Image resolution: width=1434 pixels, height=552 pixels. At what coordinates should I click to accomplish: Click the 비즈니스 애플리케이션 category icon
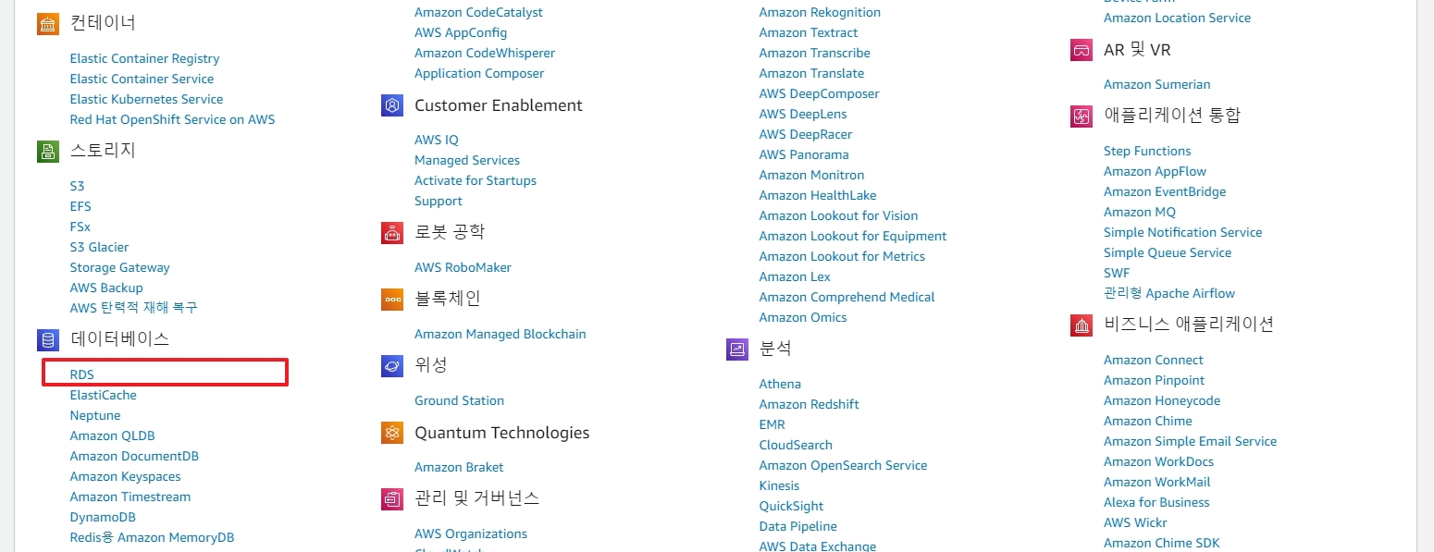click(x=1082, y=325)
